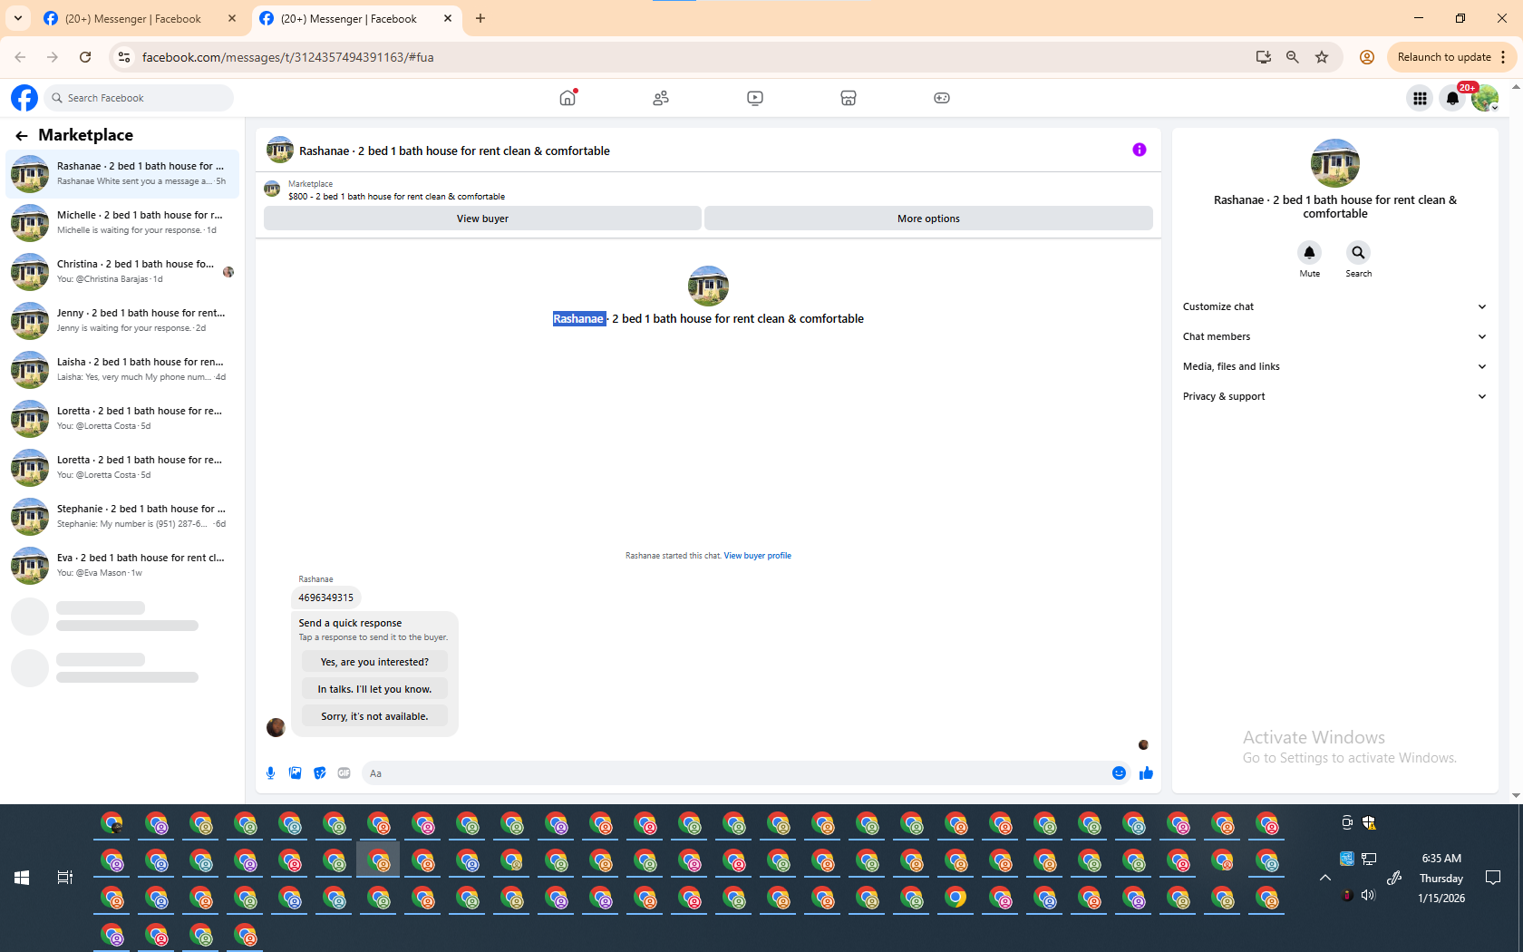1523x952 pixels.
Task: Open Gaming icon in top navigation
Action: point(942,98)
